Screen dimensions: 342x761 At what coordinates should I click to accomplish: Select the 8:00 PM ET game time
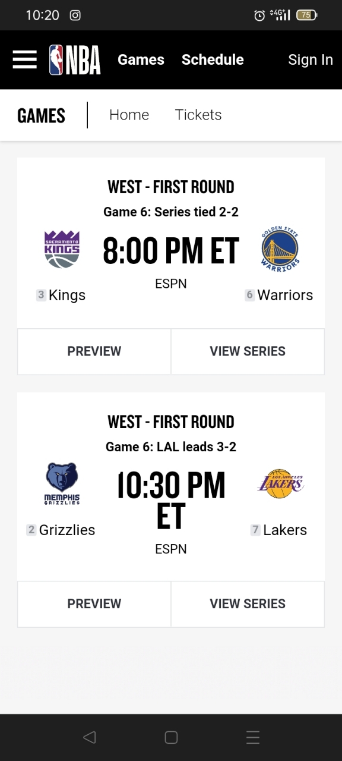(171, 251)
